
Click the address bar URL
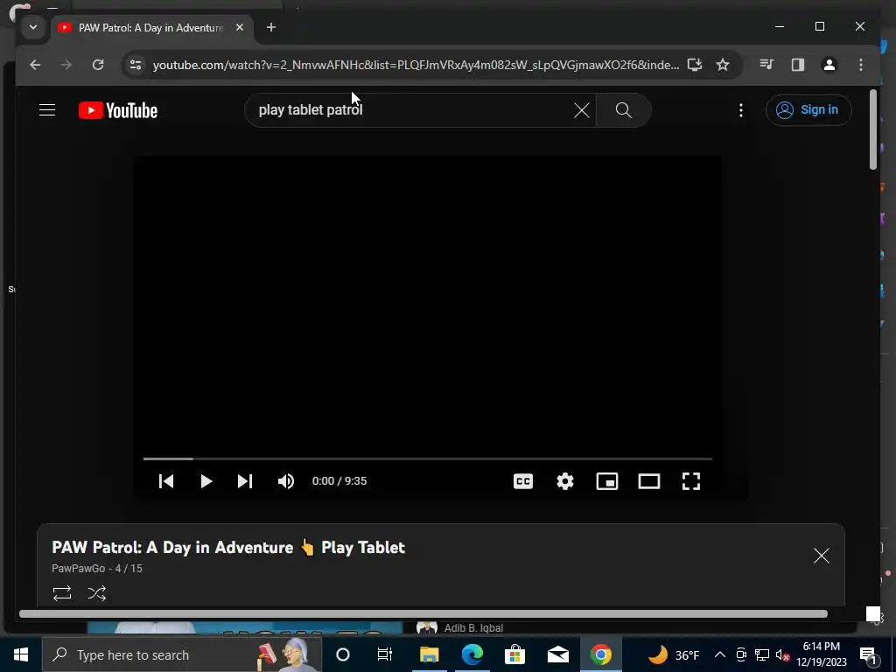pyautogui.click(x=416, y=65)
